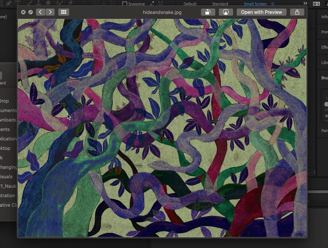Toggle the Snapping checkbox
Screen dimensions: 328x248
coord(125,4)
